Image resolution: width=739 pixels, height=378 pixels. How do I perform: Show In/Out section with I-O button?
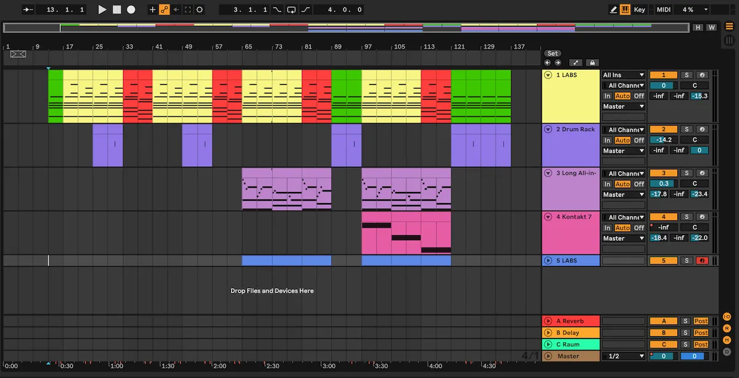coord(727,316)
